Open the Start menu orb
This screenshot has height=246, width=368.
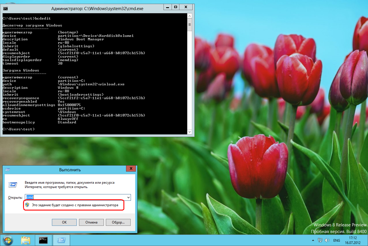8,240
